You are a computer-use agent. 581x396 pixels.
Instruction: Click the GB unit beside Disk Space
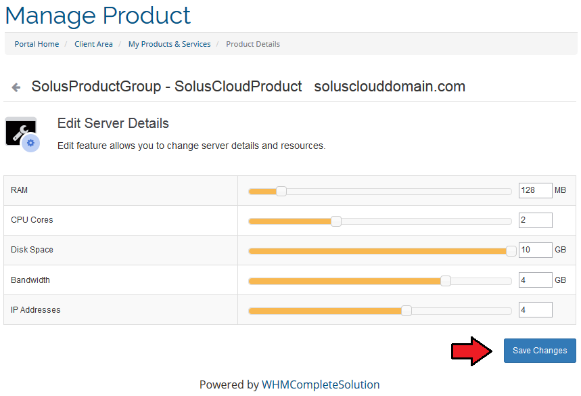point(560,250)
